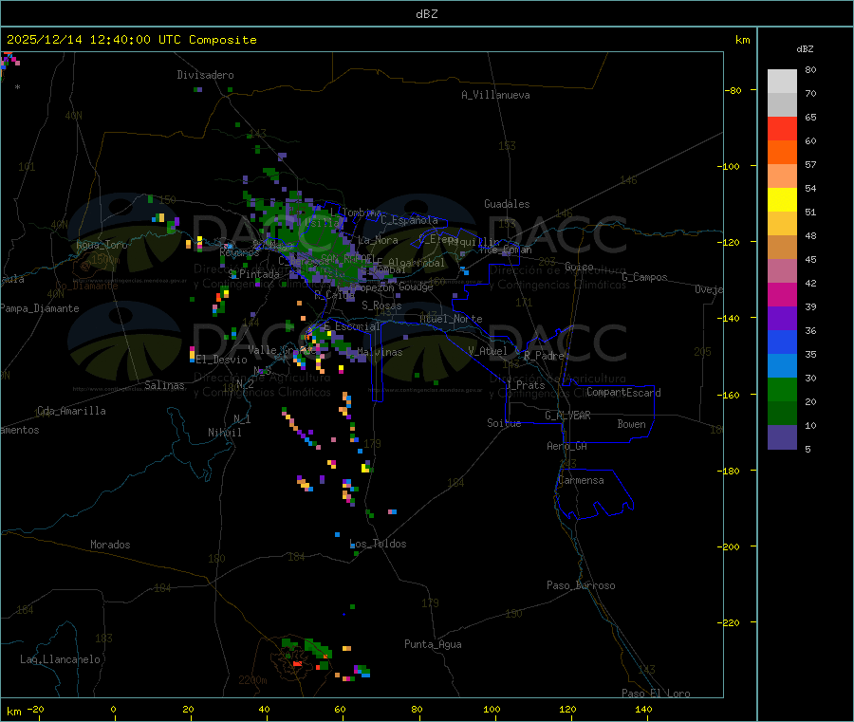Click the Nihuil location label
This screenshot has width=854, height=722.
click(x=225, y=433)
